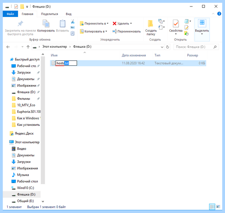The width and height of the screenshot is (225, 213).
Task: Open the Wind10 (C:) drive
Action: coord(23,188)
